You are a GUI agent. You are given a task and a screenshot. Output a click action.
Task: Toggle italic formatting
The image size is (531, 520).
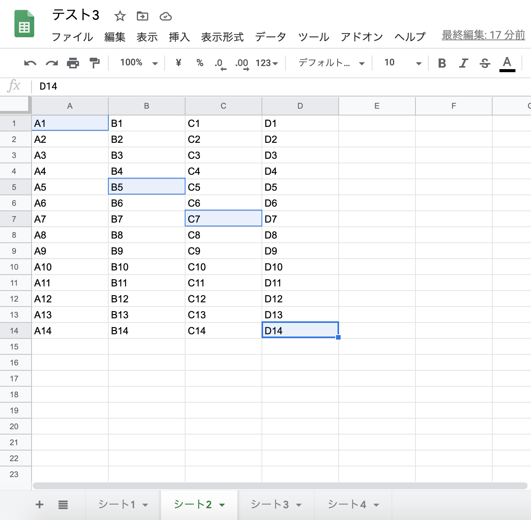(x=463, y=63)
